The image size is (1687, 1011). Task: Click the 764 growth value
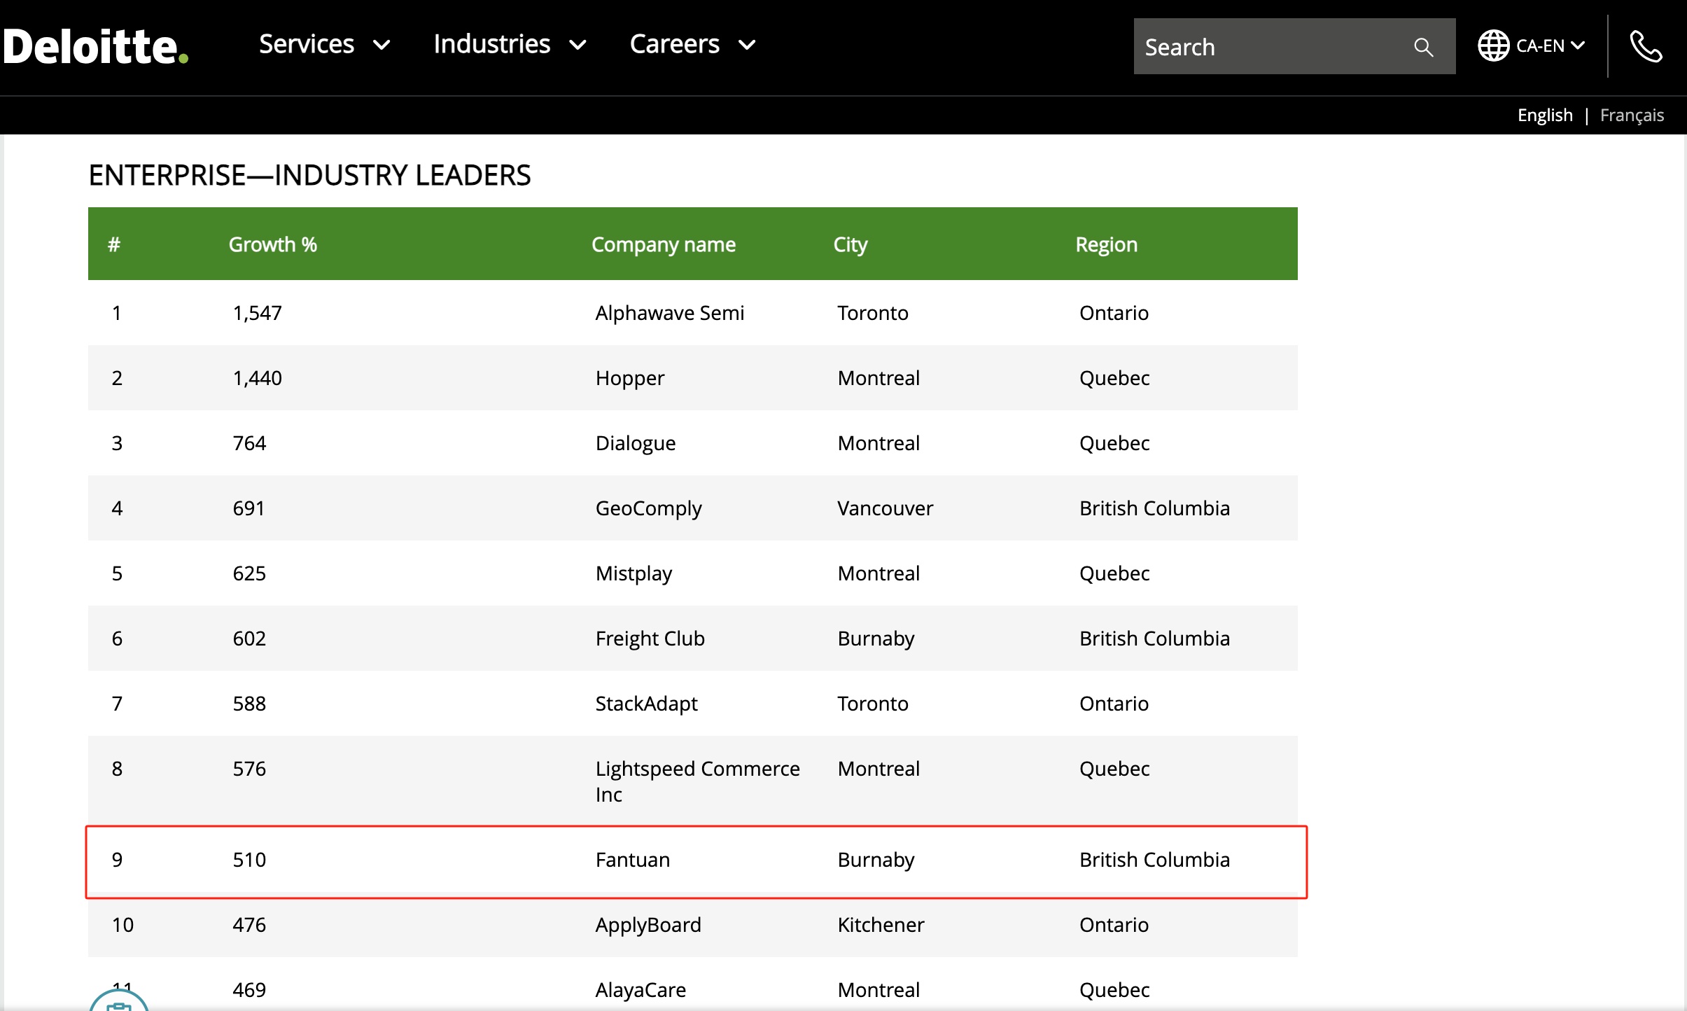click(x=249, y=443)
